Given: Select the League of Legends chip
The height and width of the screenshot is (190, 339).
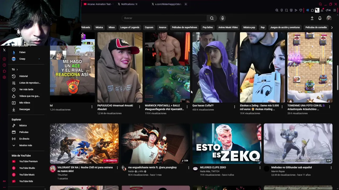Looking at the screenshot, I should tap(130, 27).
